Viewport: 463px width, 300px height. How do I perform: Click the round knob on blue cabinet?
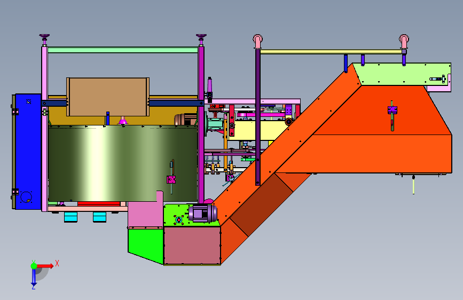click(x=26, y=197)
